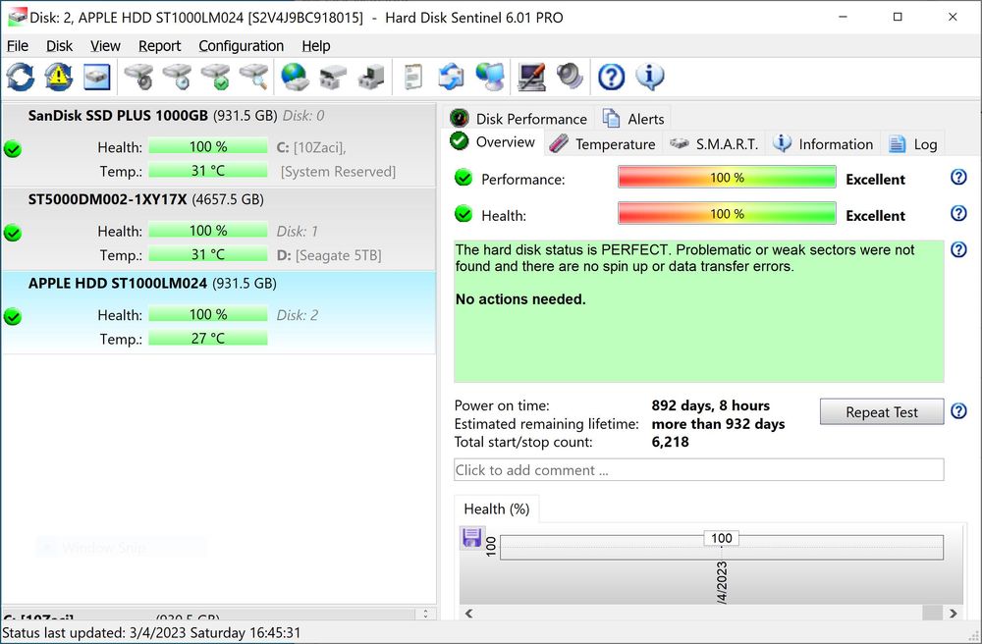Open the Log tab
The width and height of the screenshot is (982, 644).
point(913,144)
